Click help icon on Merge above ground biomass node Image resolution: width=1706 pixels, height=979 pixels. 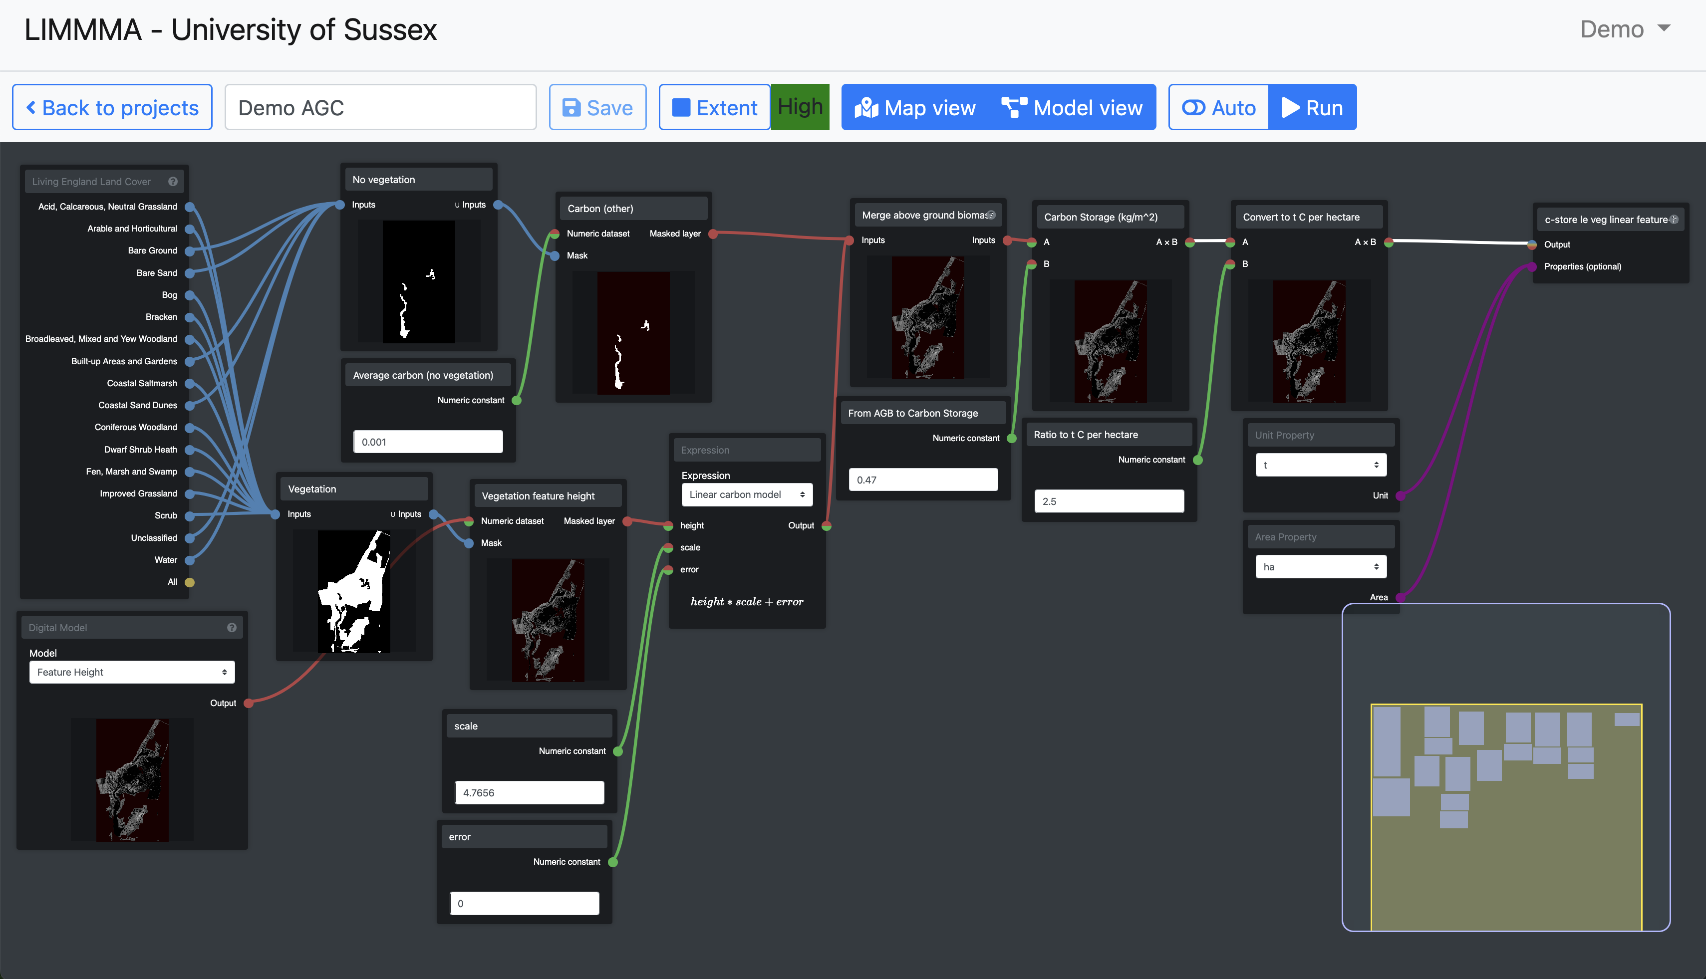pos(991,215)
